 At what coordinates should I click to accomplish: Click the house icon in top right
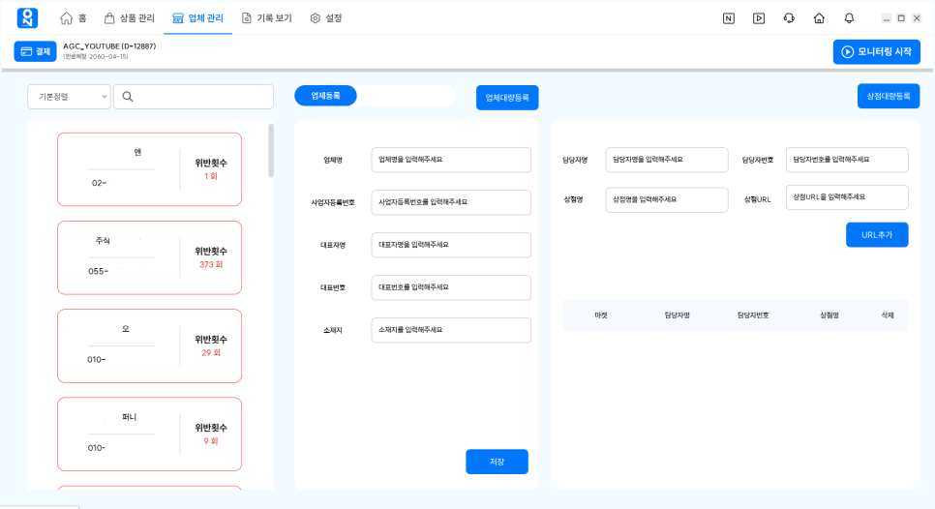click(x=819, y=18)
